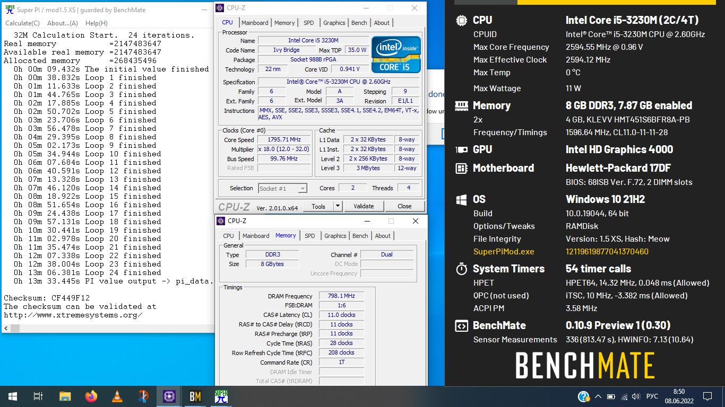Click the GPU section icon in BenchMate
The width and height of the screenshot is (725, 407).
461,150
